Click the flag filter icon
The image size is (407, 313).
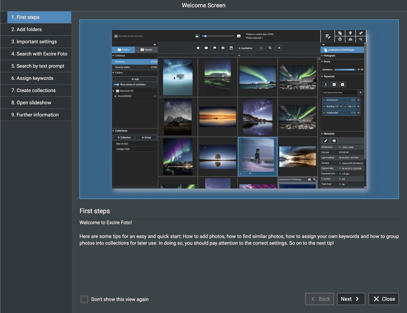[x=214, y=48]
